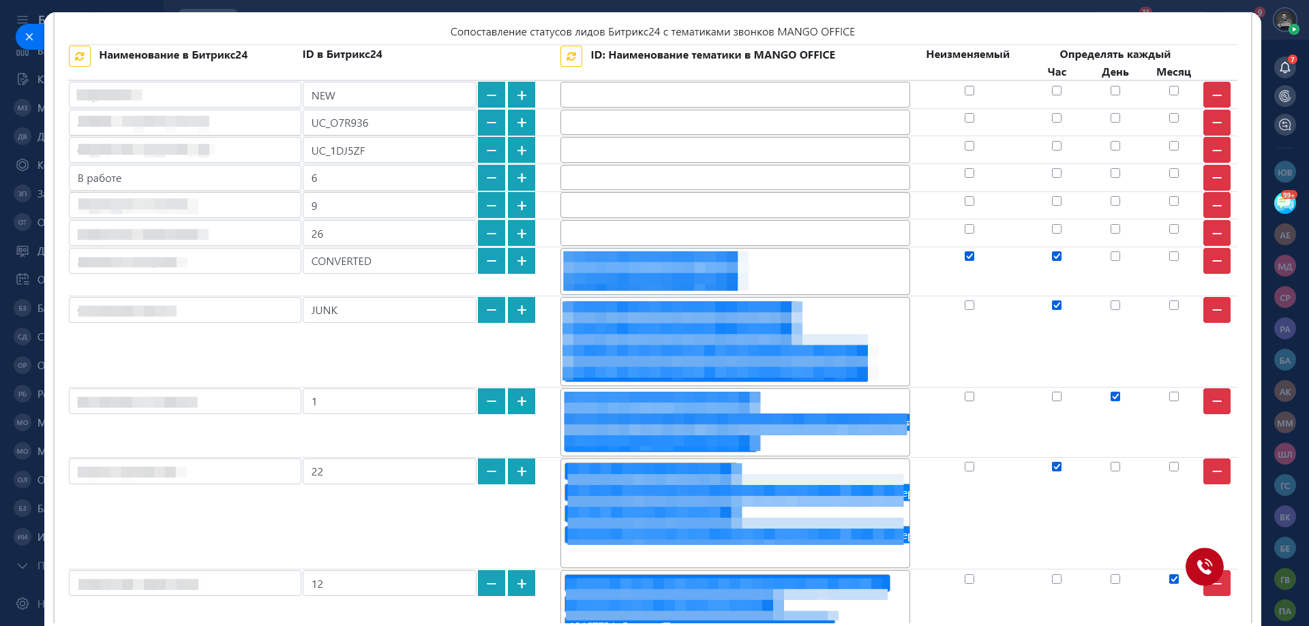Screen dimensions: 1309x626
Task: Open the notifications bell
Action: pyautogui.click(x=1285, y=67)
